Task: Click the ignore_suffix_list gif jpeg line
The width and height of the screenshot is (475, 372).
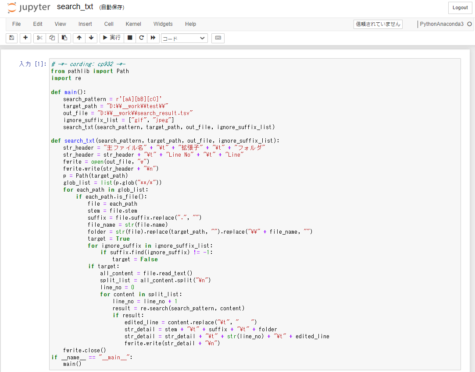Action: 118,120
